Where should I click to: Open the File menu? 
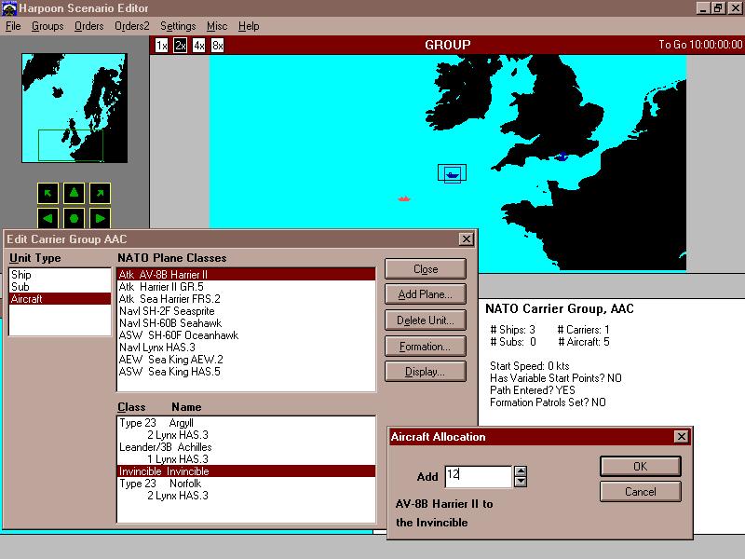click(13, 26)
